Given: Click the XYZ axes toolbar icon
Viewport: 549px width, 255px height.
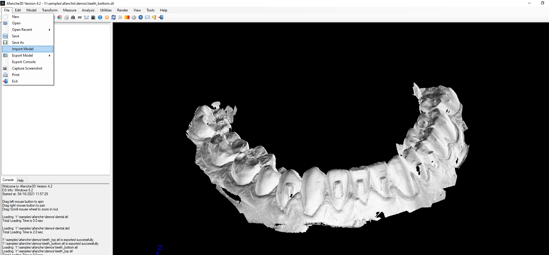Looking at the screenshot, I should tap(80, 18).
